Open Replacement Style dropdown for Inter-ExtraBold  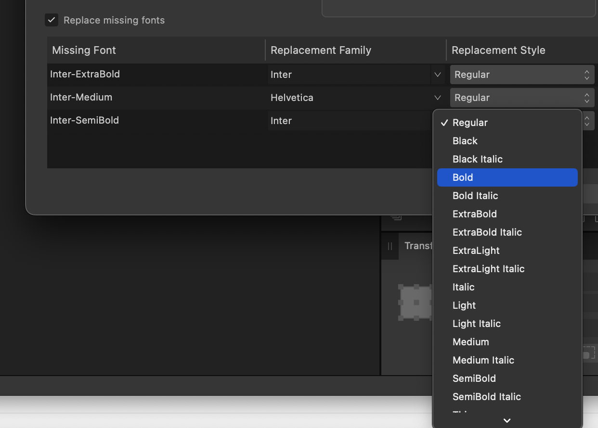(x=522, y=75)
